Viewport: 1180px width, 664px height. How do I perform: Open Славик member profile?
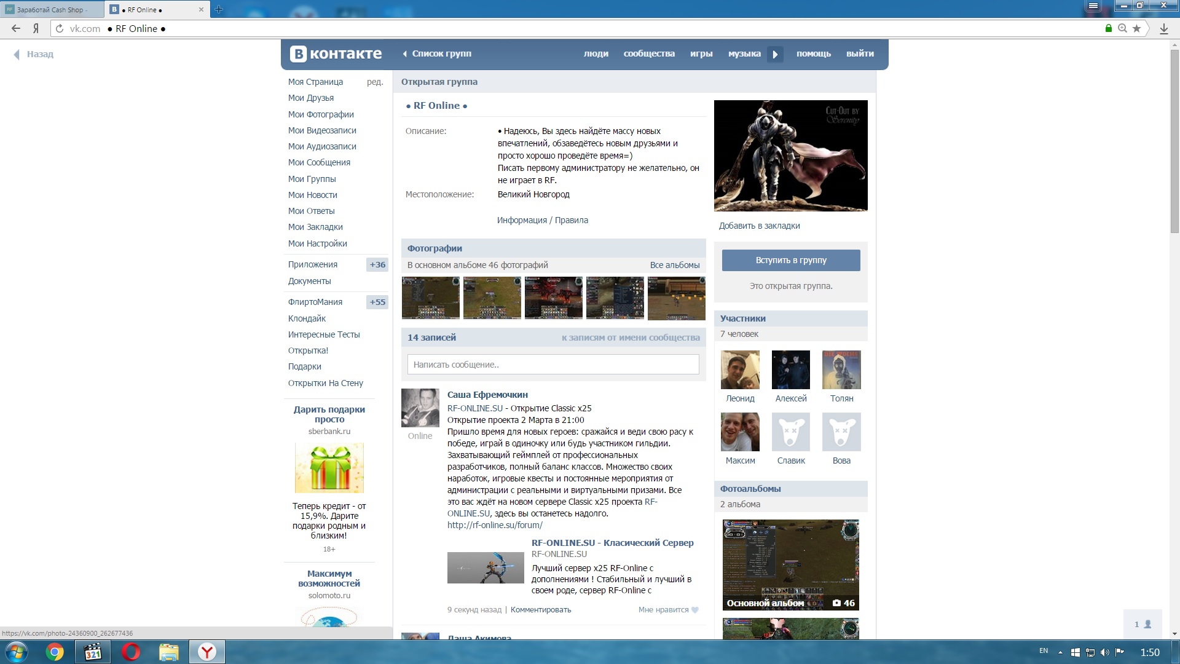pos(791,460)
